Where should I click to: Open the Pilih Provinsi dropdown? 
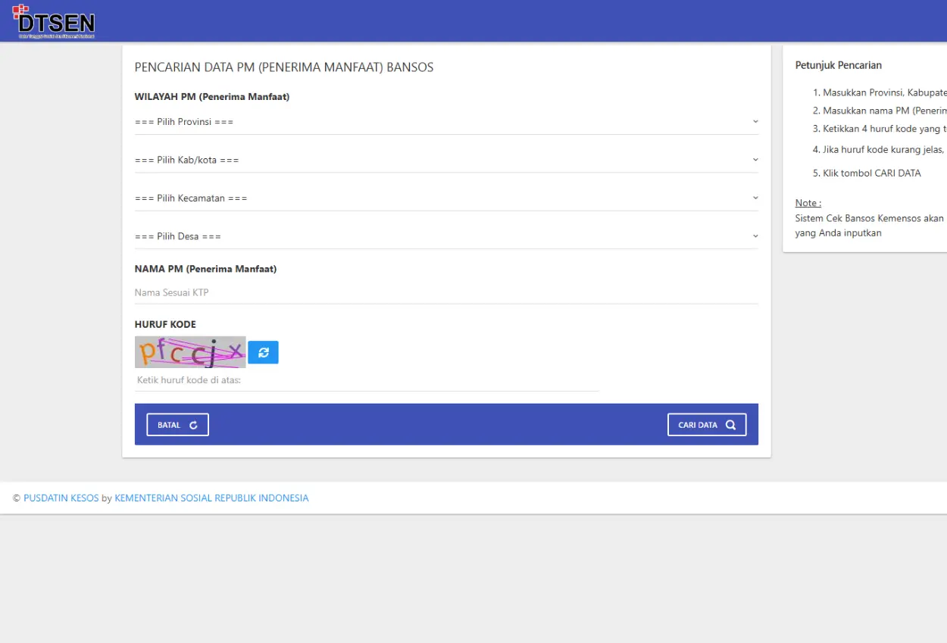pos(446,122)
